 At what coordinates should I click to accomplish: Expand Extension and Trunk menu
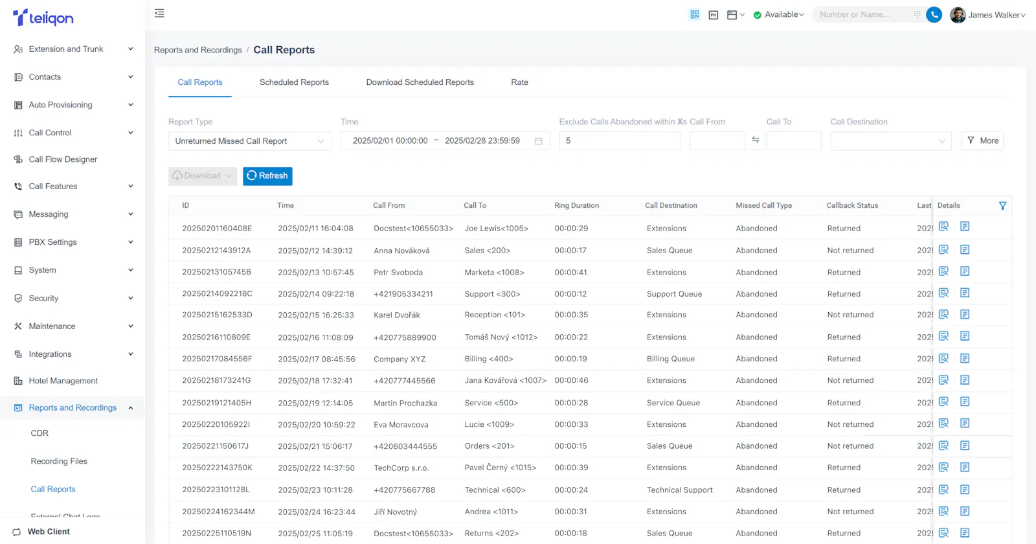click(x=73, y=49)
